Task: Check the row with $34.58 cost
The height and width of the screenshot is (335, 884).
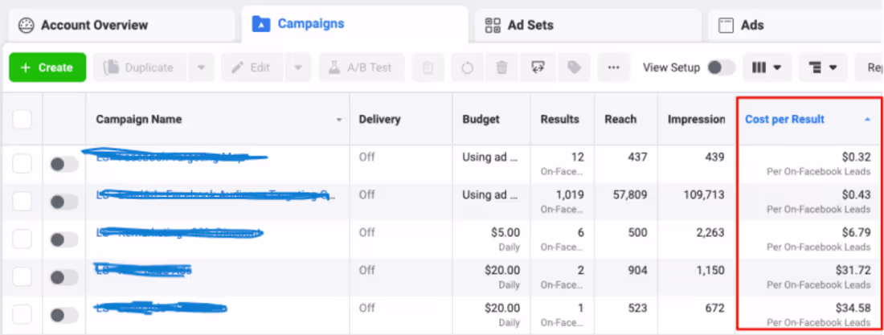Action: click(22, 315)
